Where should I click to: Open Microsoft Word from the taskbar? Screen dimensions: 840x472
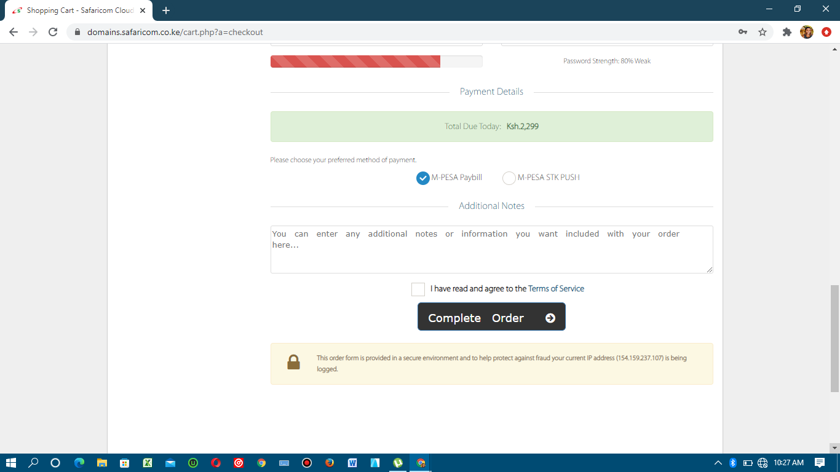352,463
